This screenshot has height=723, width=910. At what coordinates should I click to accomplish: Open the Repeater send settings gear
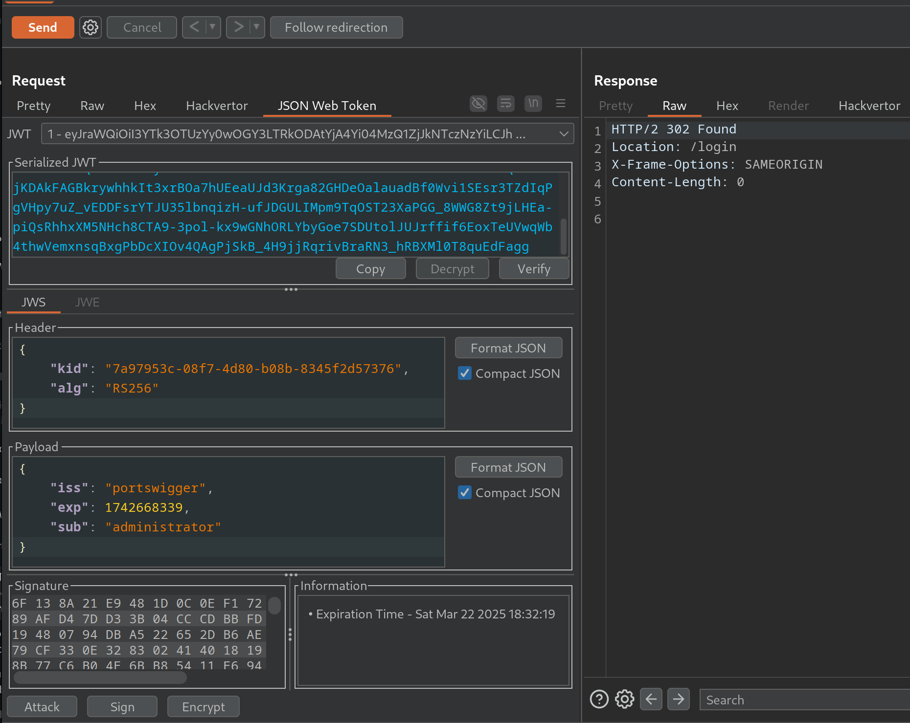[x=90, y=27]
